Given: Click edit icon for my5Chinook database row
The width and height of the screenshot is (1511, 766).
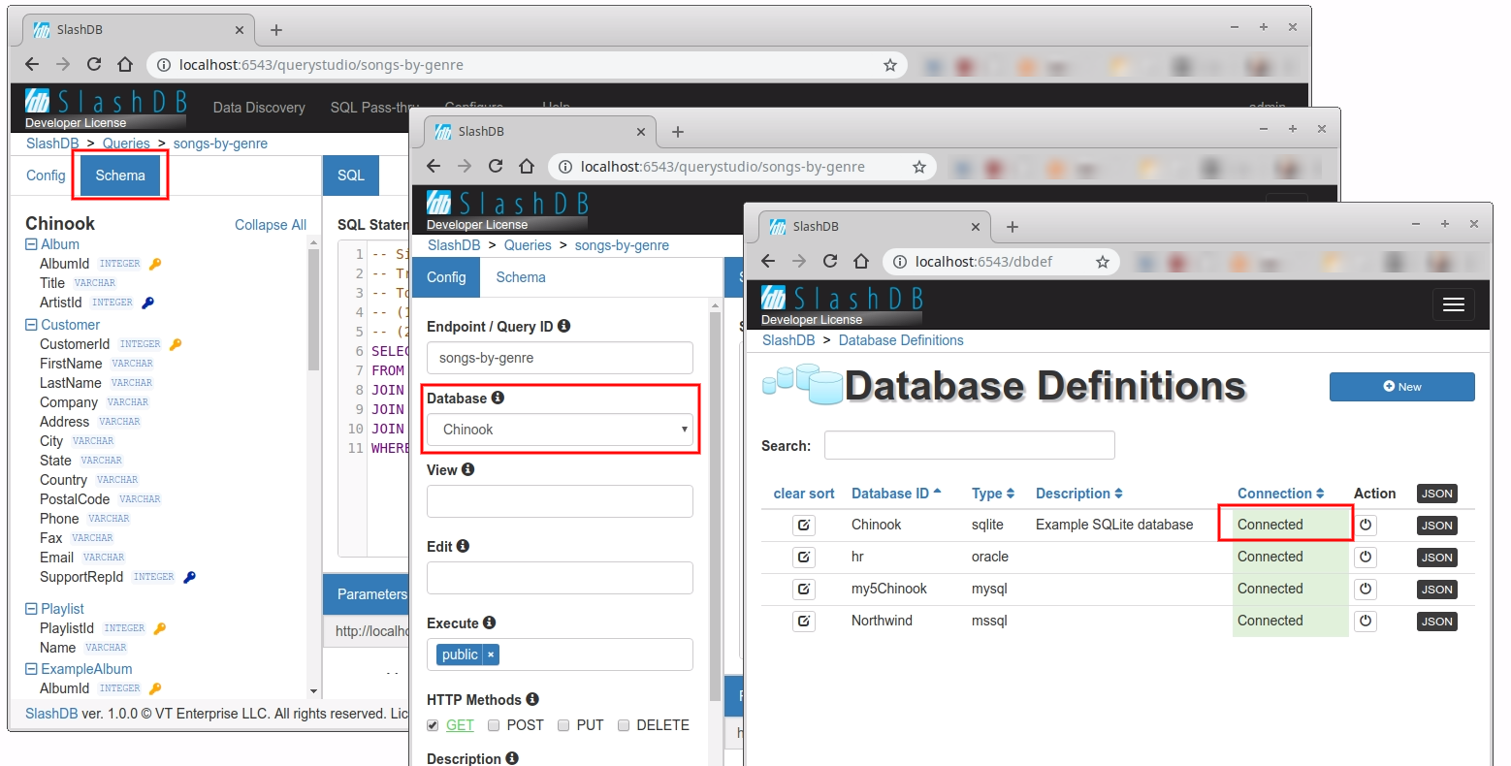Looking at the screenshot, I should [804, 590].
